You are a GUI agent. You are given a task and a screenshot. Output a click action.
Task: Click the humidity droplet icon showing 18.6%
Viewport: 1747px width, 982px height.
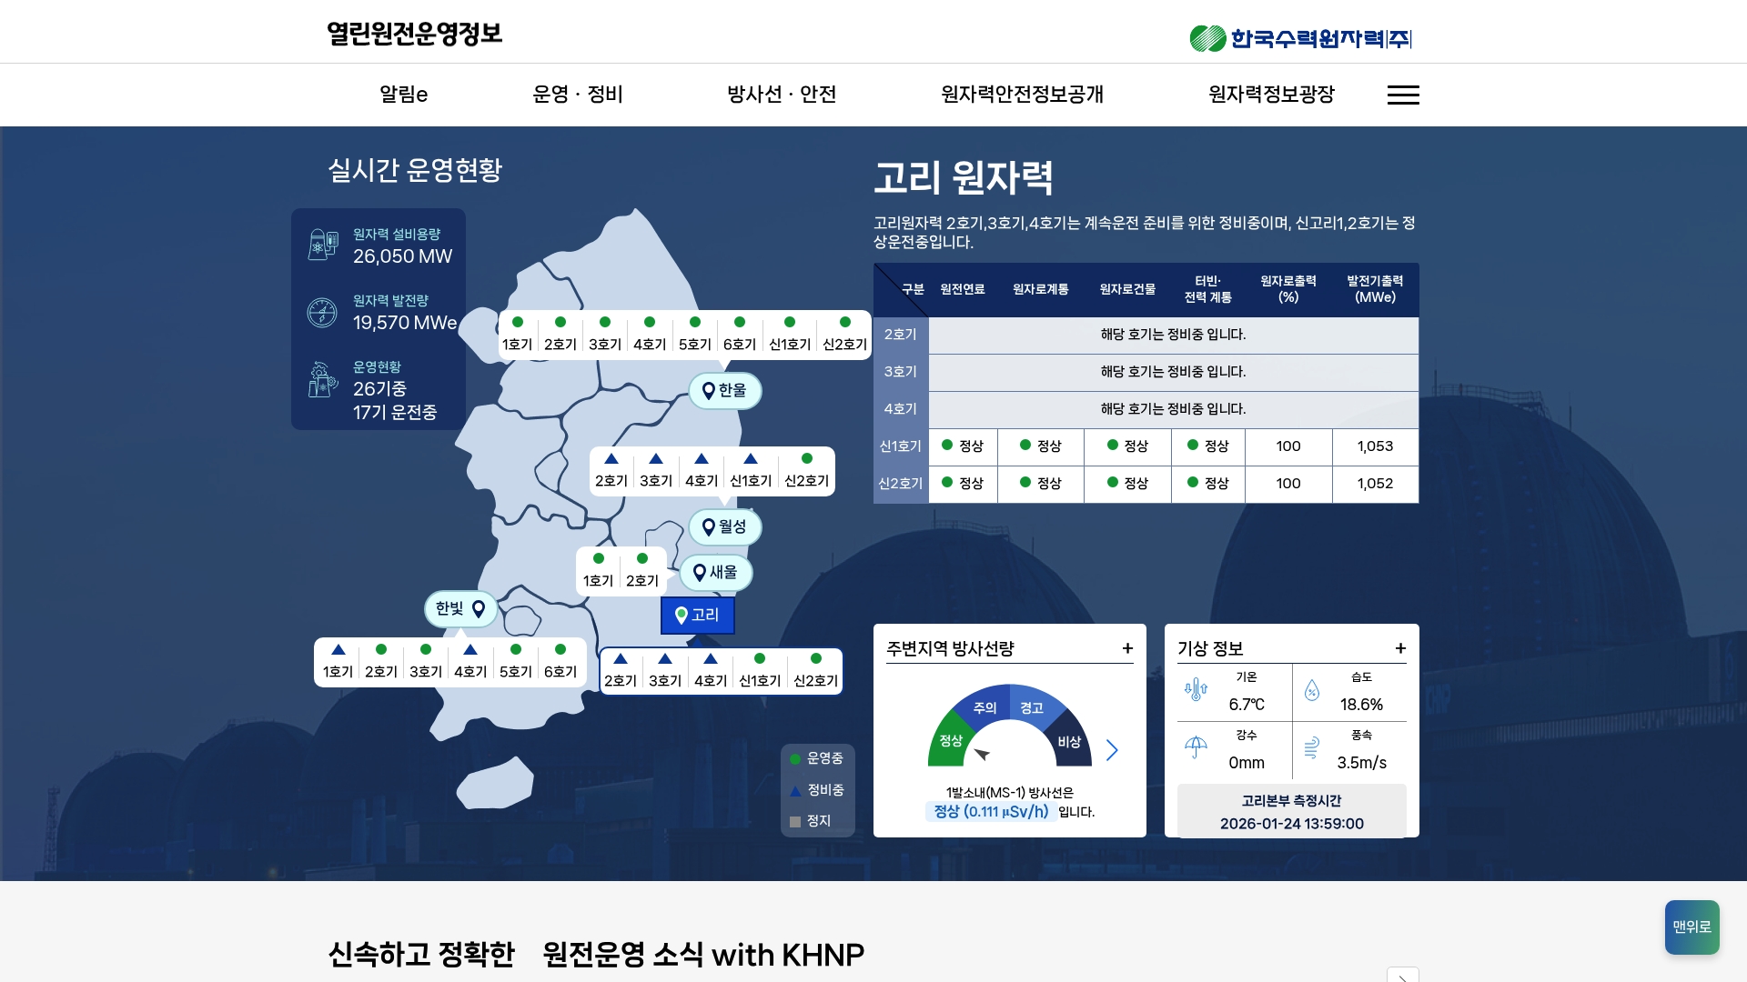click(1313, 691)
